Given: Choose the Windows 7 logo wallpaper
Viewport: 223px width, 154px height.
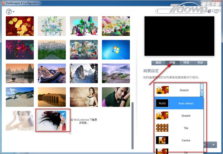Looking at the screenshot, I should pos(116,50).
